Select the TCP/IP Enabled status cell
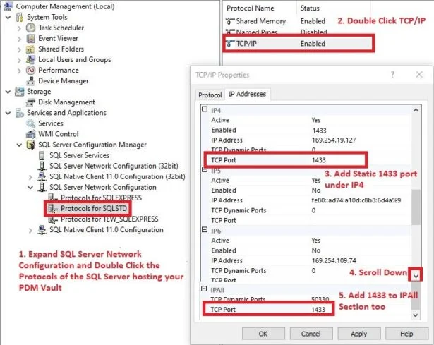Screen dimensions: 434x345 313,44
